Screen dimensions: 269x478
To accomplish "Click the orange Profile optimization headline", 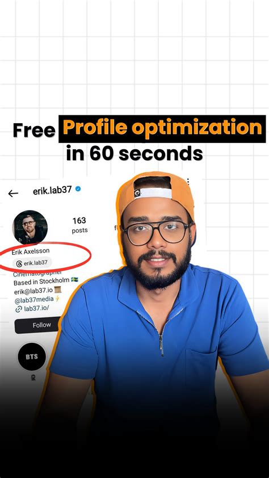I will click(x=162, y=129).
